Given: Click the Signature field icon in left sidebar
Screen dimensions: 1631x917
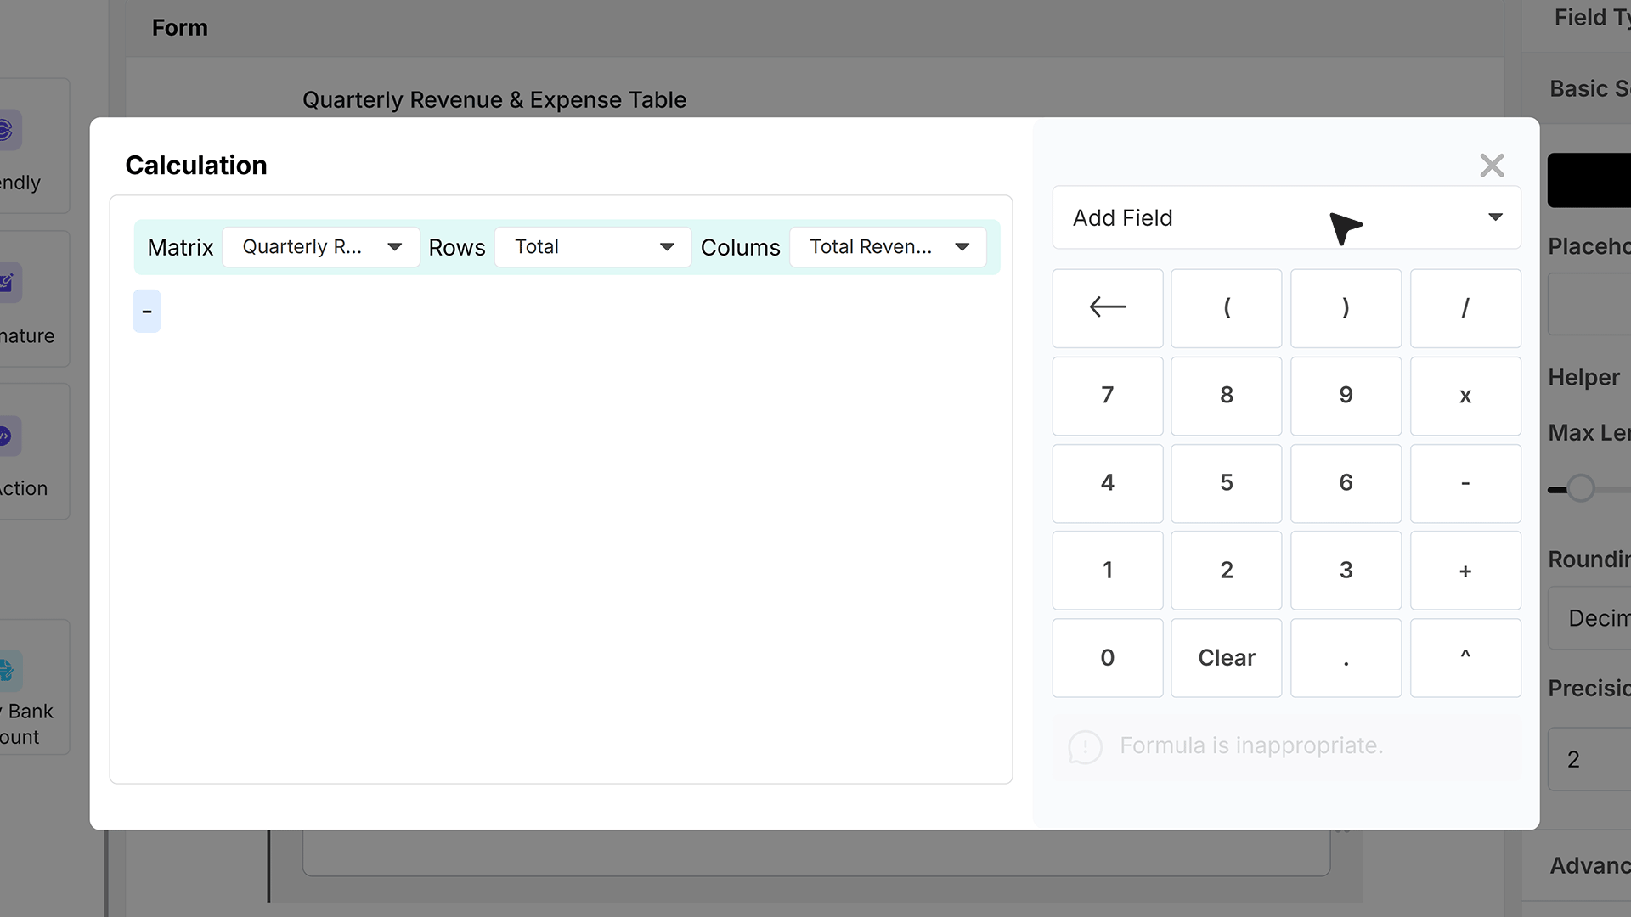Looking at the screenshot, I should (7, 282).
